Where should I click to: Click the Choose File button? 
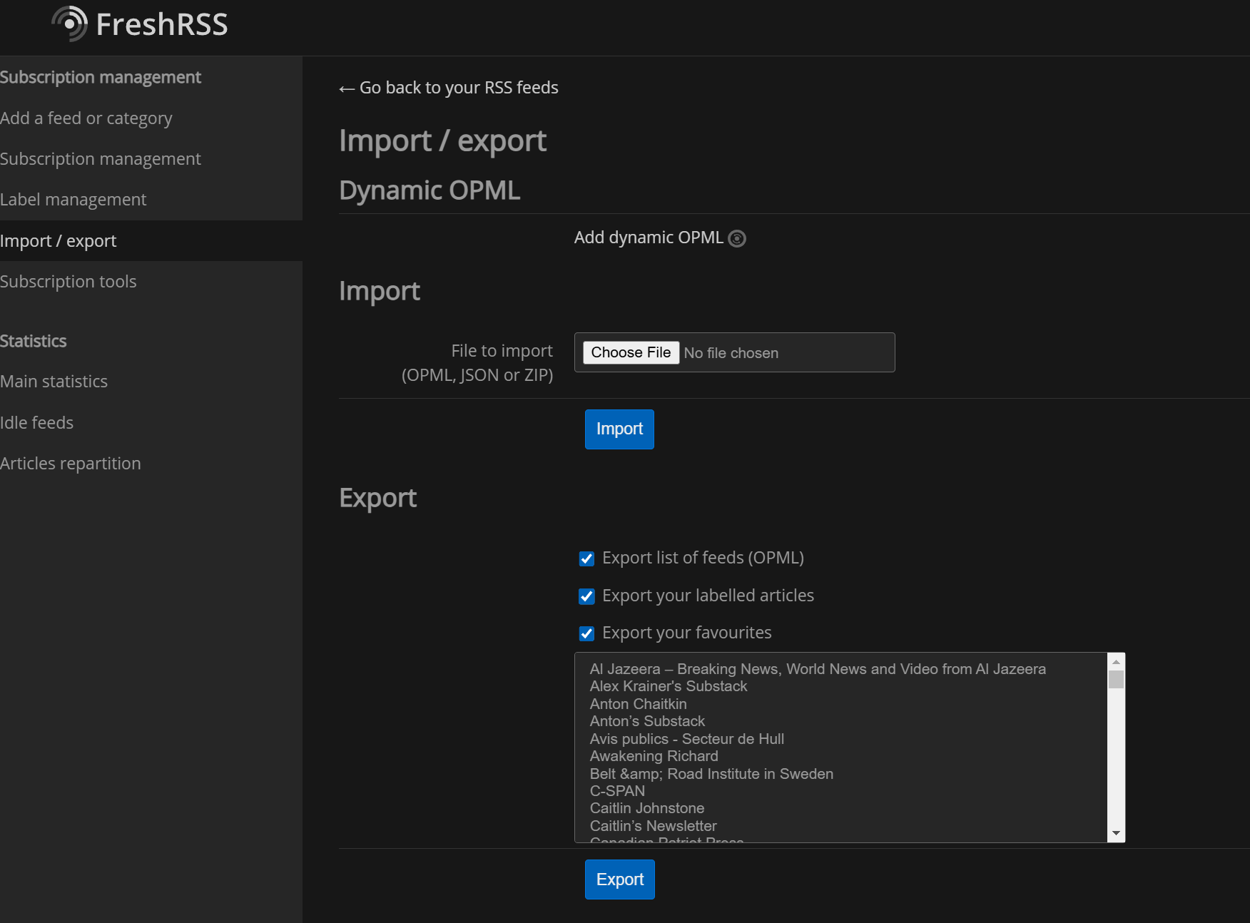pyautogui.click(x=631, y=352)
